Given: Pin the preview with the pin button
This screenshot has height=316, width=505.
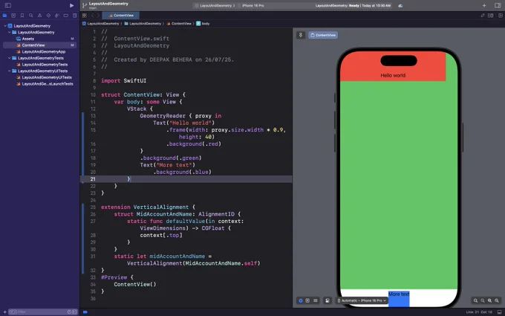Looking at the screenshot, I should coord(301,35).
